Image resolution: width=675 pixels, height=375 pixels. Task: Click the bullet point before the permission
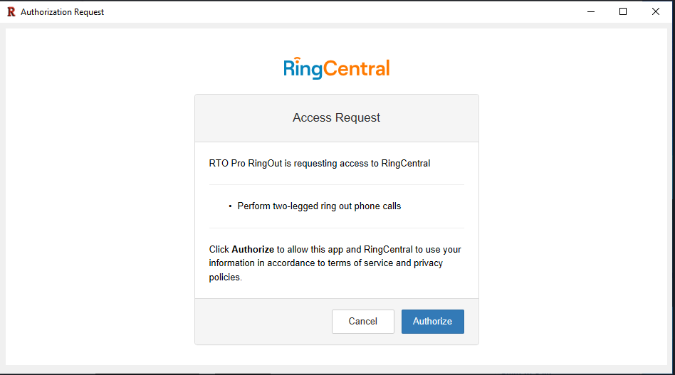click(230, 206)
